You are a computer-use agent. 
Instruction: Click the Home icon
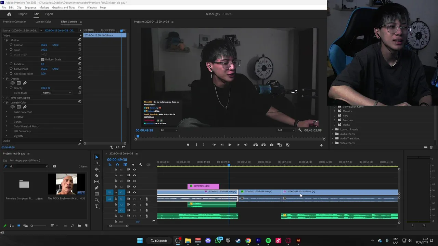click(x=9, y=14)
